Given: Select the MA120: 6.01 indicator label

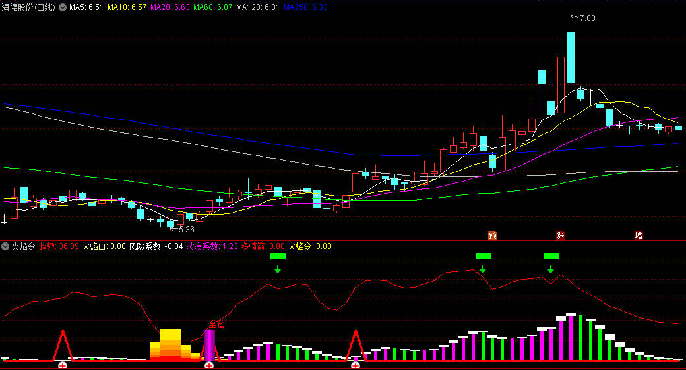Looking at the screenshot, I should tap(258, 7).
